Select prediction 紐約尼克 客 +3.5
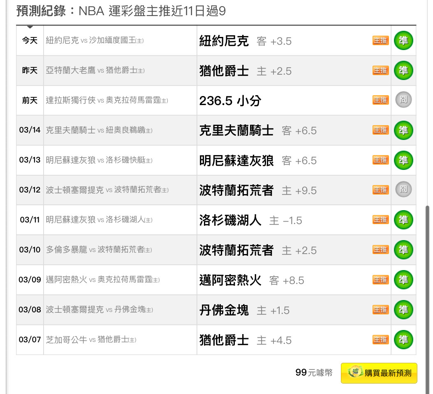Screen dimensions: 433x394 (245, 41)
